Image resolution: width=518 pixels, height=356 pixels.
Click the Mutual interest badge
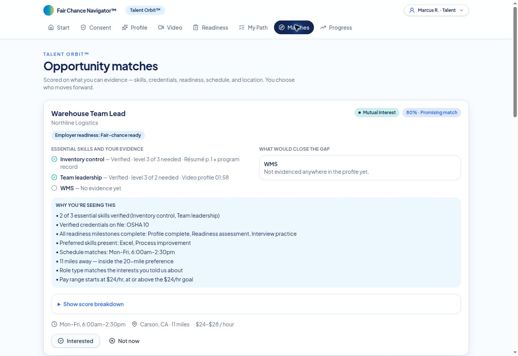(377, 113)
